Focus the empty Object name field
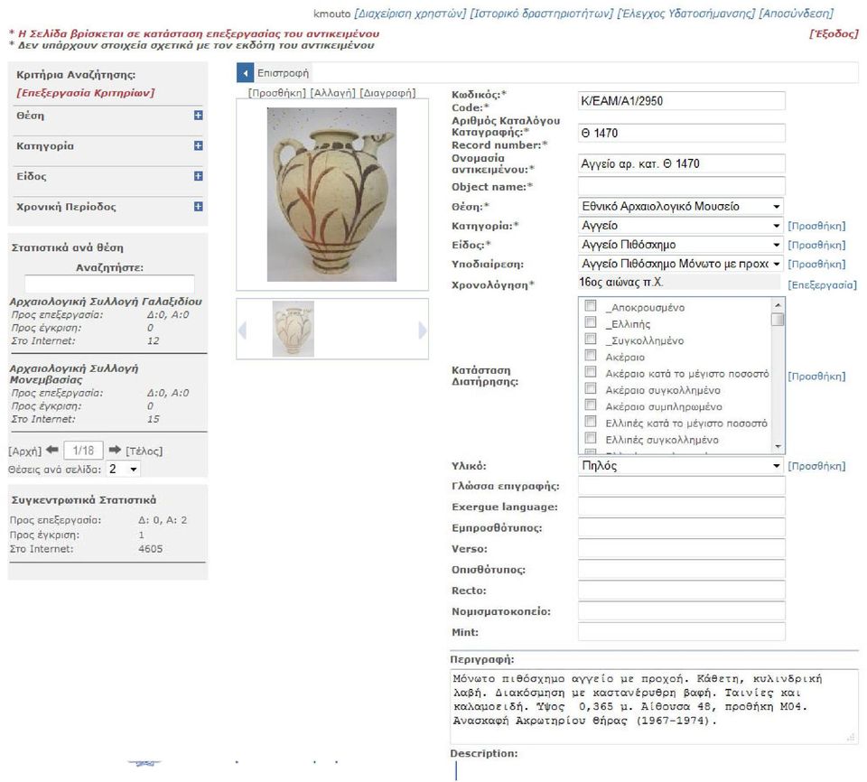Screen dimensions: 867x782 (681, 186)
